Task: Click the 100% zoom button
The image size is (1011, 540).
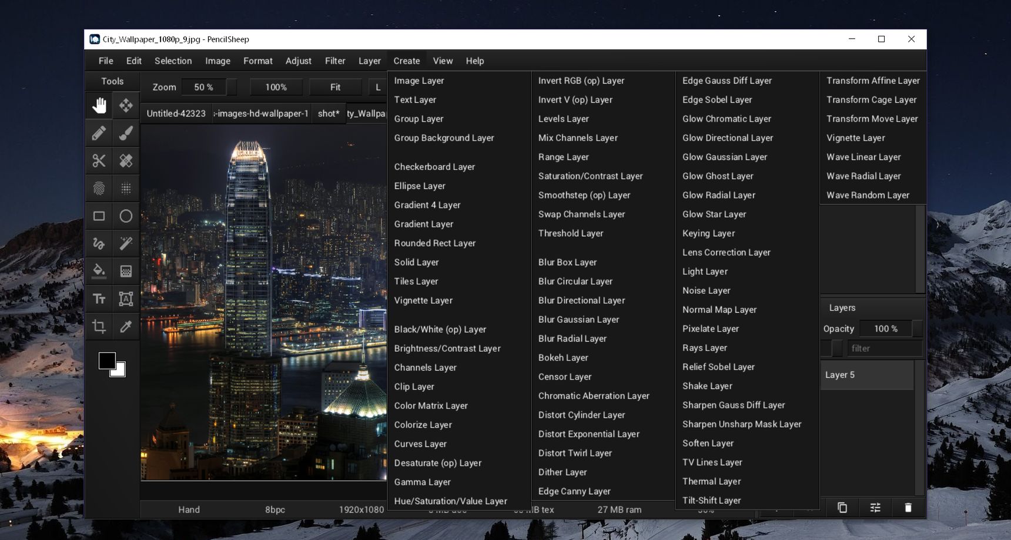Action: (x=276, y=87)
